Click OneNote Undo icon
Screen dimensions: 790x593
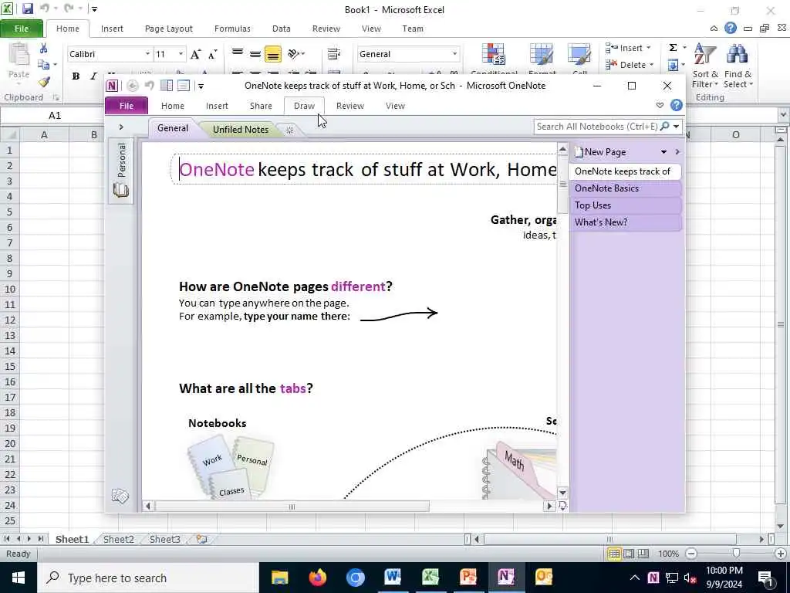point(150,86)
